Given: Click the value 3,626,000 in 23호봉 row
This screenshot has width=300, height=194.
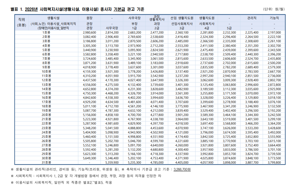Looking at the screenshot, I should click(x=229, y=128).
